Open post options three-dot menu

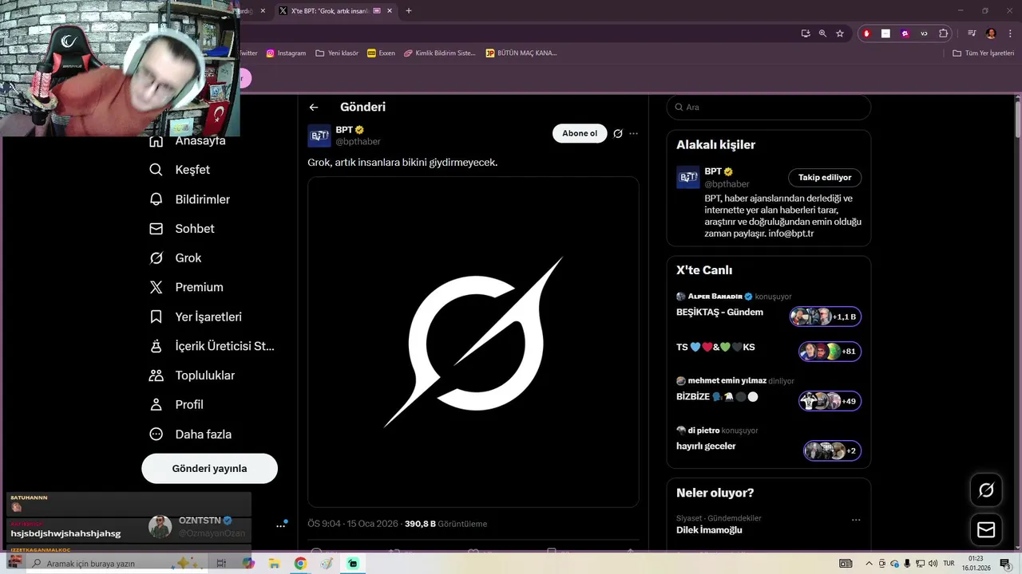[634, 133]
